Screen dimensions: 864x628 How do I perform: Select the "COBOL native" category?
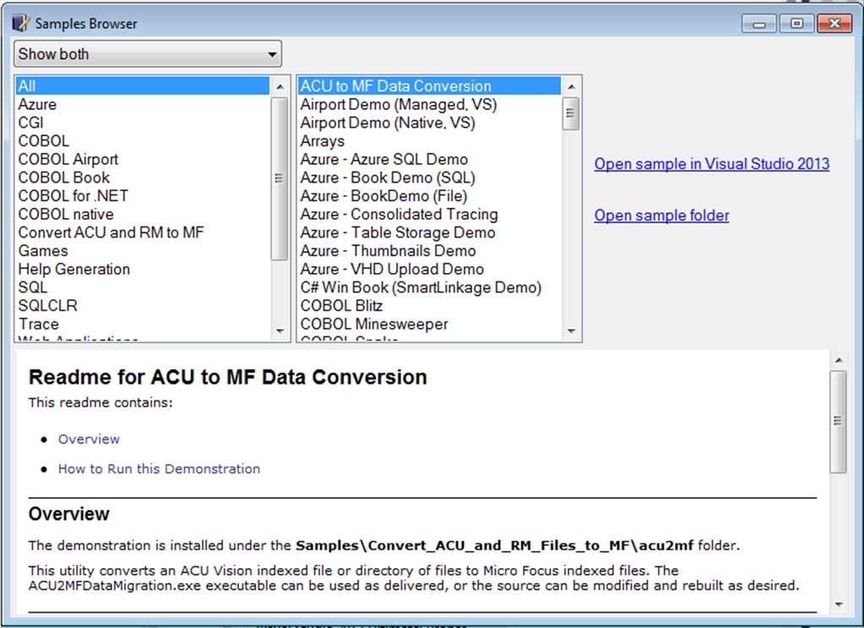143,214
